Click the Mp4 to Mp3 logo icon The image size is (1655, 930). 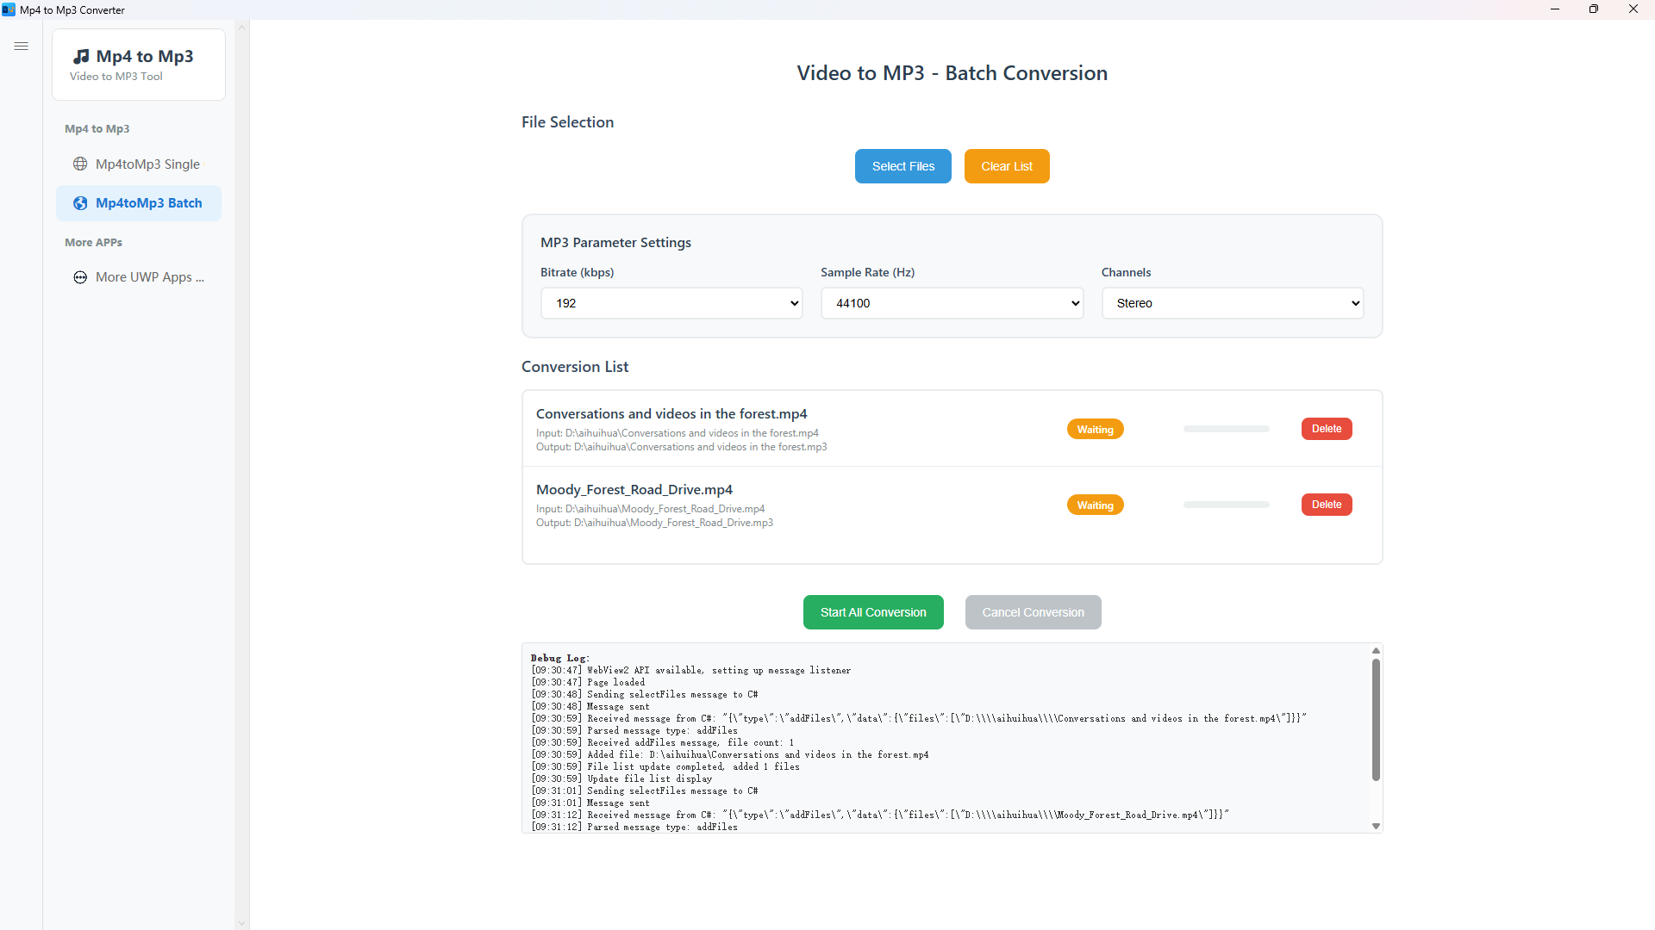(82, 55)
